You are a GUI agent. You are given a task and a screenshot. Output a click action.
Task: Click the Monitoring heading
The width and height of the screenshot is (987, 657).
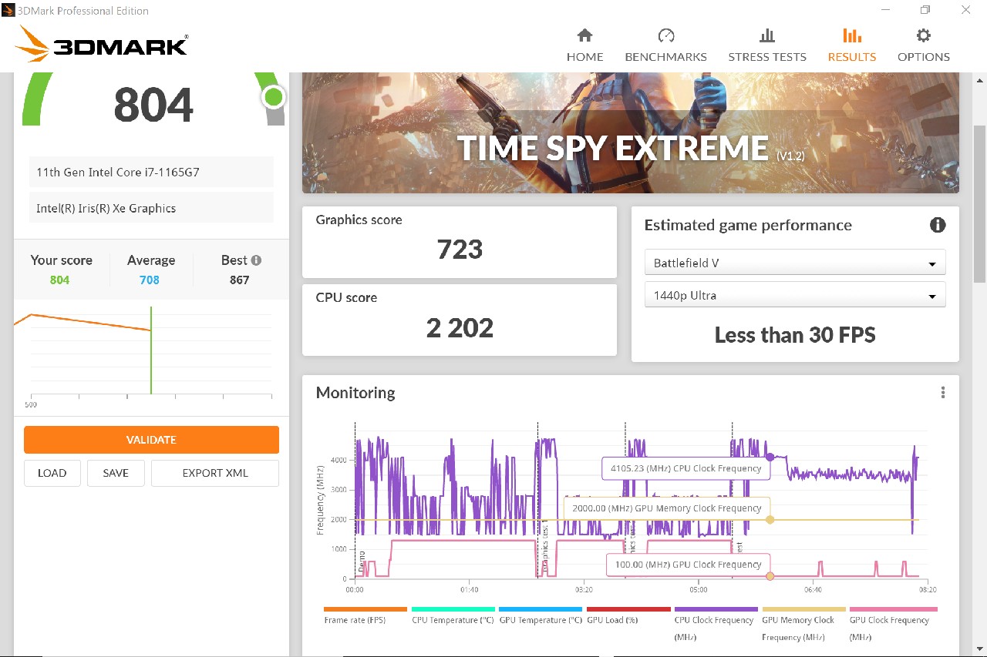tap(355, 393)
